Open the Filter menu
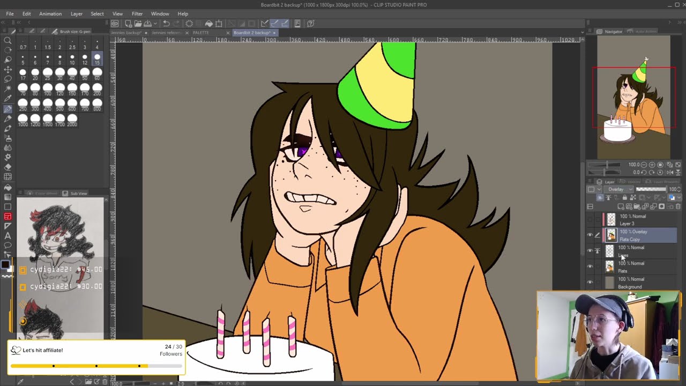The width and height of the screenshot is (686, 386). [137, 13]
